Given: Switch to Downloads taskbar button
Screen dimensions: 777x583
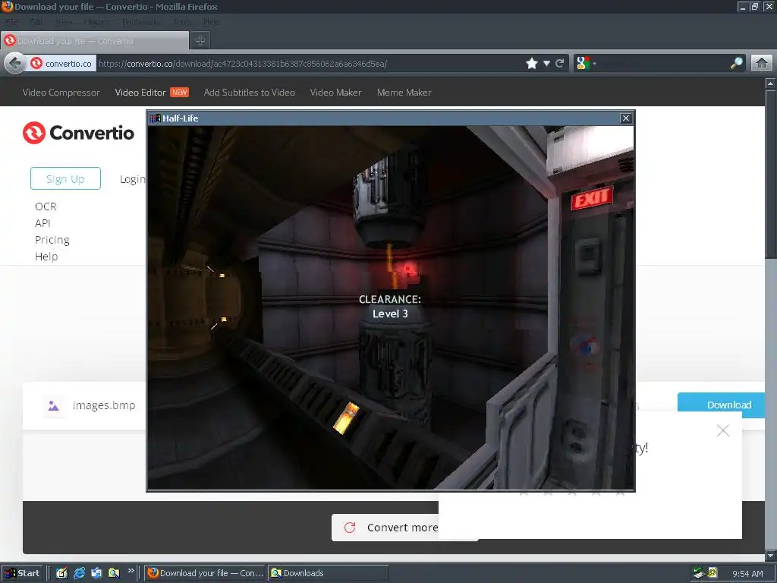Looking at the screenshot, I should point(328,573).
